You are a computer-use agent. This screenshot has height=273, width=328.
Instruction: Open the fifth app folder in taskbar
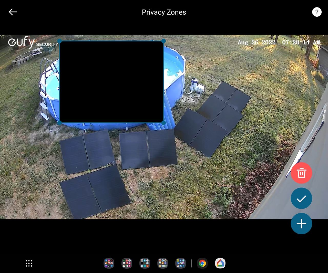tap(181, 263)
